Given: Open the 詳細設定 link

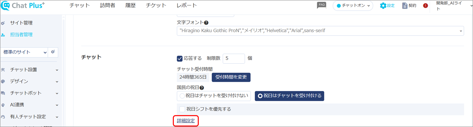Looking at the screenshot, I should 186,121.
